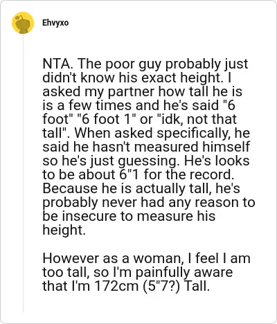Click the phrase "6 foot 1" in quotes
Image resolution: width=277 pixels, height=324 pixels.
click(x=107, y=119)
